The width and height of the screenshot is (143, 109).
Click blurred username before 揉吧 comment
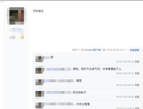click(x=58, y=69)
